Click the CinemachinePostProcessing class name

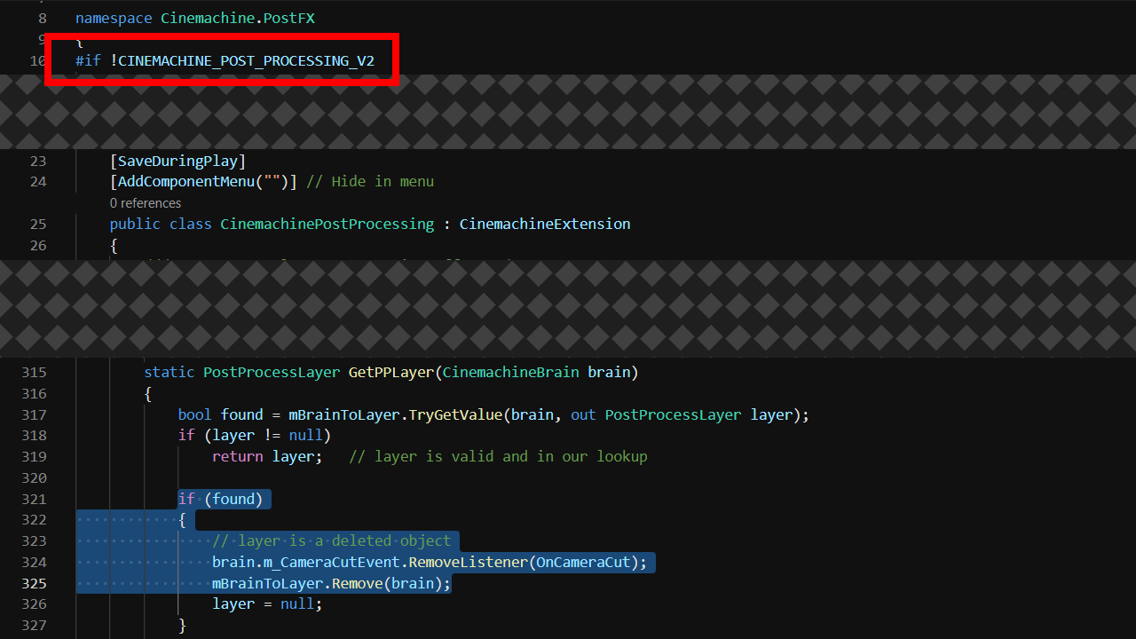point(327,224)
